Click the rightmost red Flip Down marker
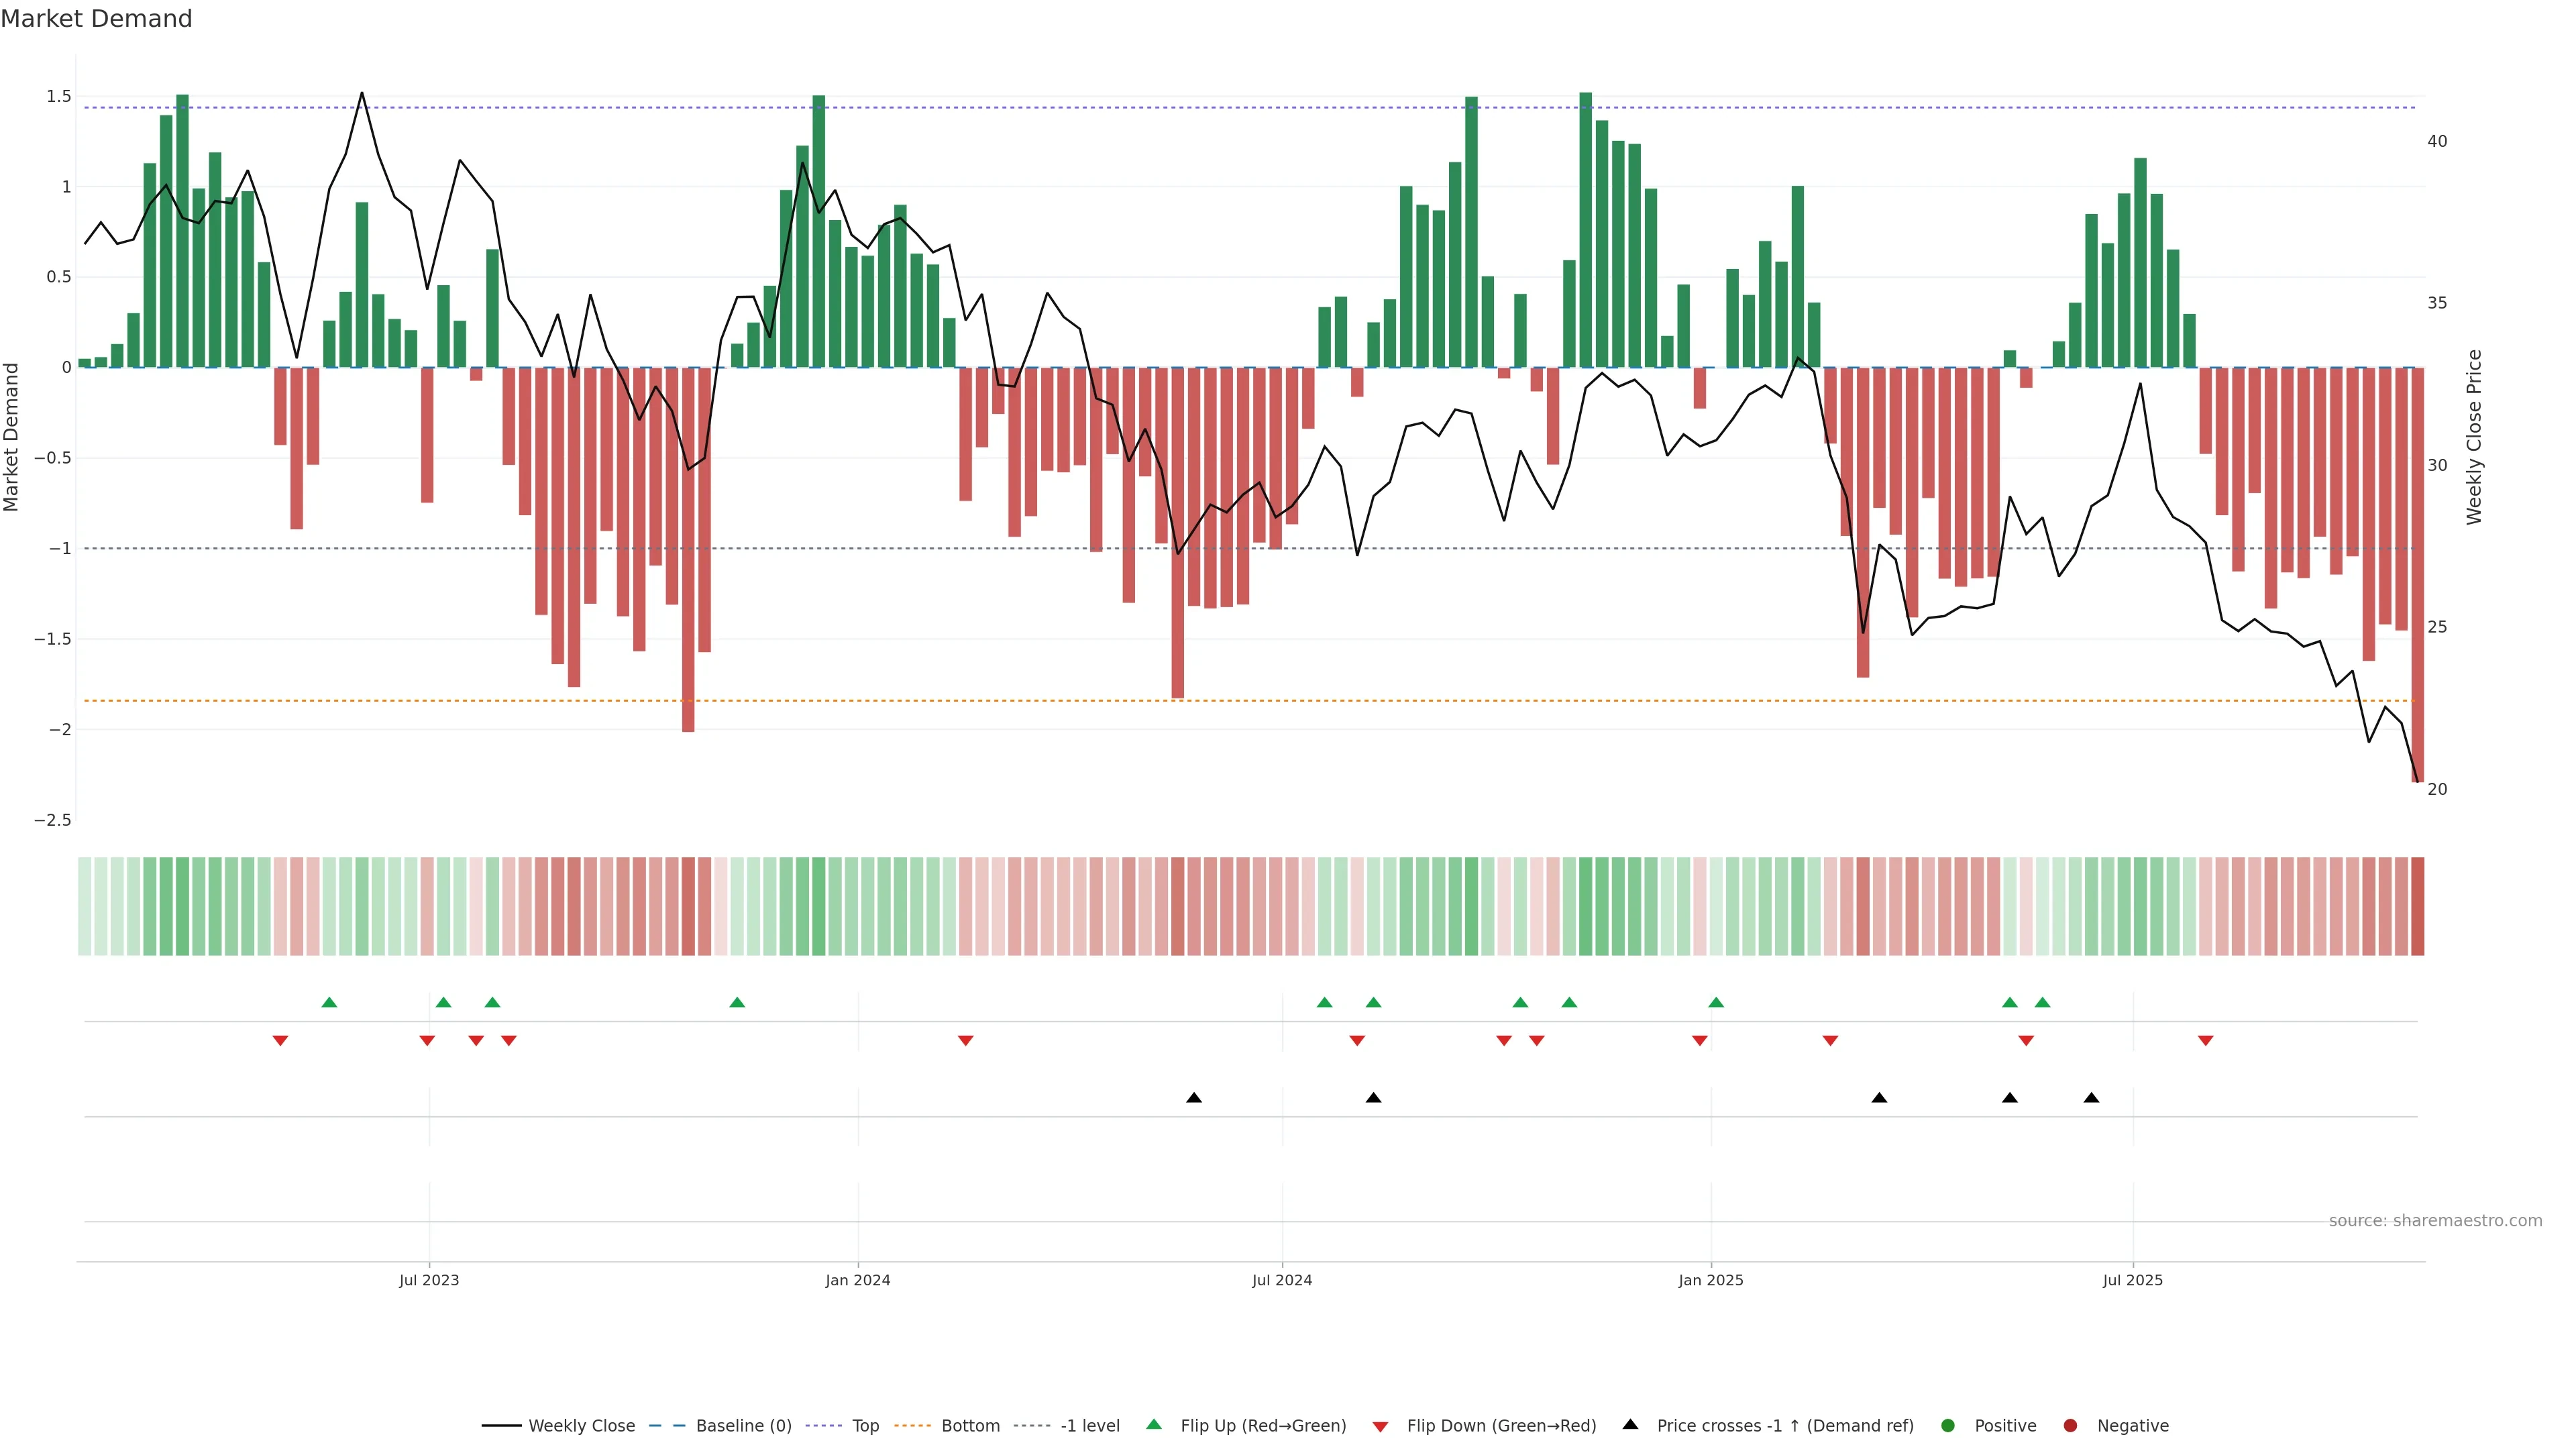Viewport: 2576px width, 1449px height. point(2205,1041)
